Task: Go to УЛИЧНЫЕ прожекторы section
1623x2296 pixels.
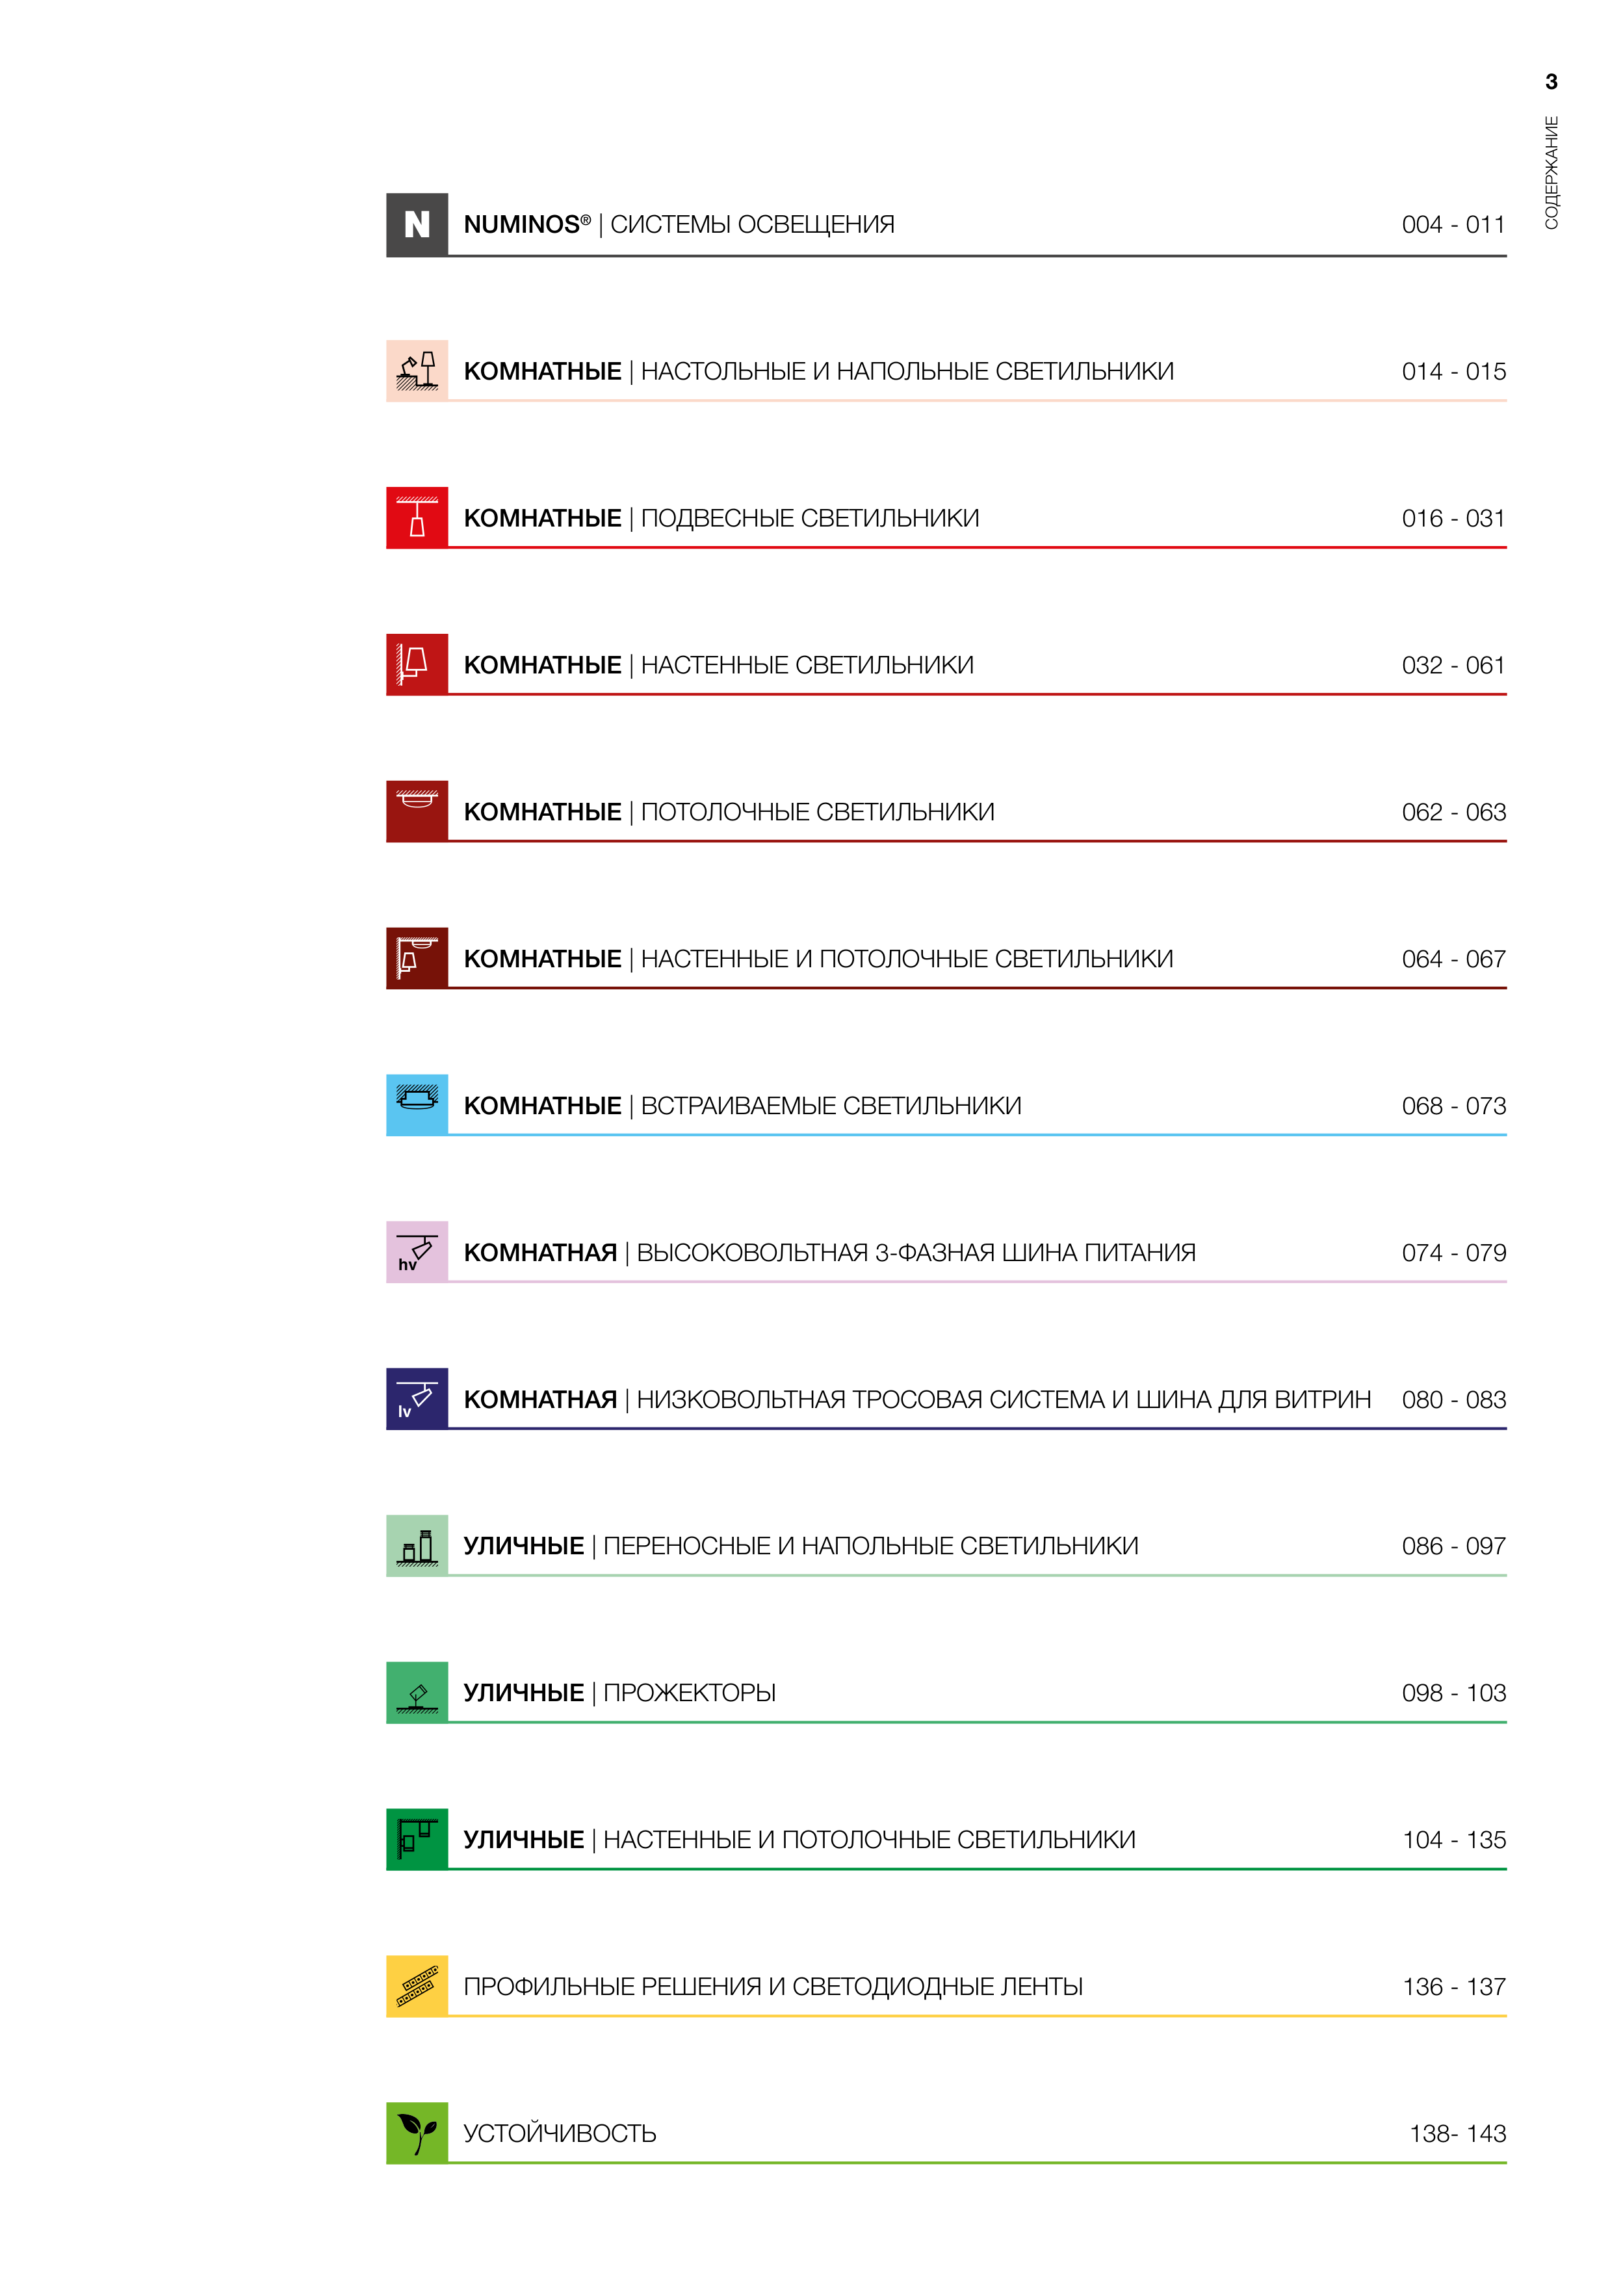Action: 619,1693
